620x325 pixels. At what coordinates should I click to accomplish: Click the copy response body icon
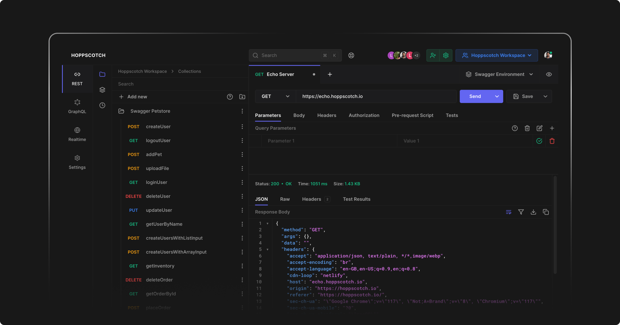[x=546, y=212]
